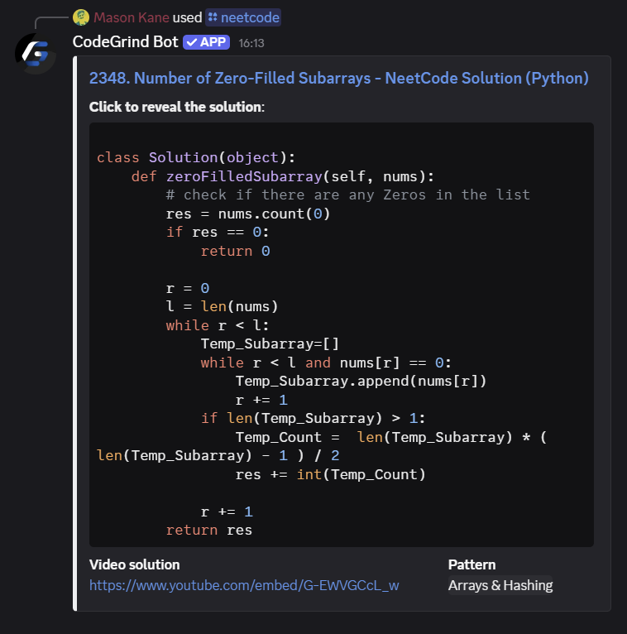Click the 'class Solution(object):' code line
The width and height of the screenshot is (627, 634).
tap(195, 157)
